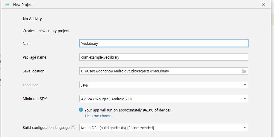
Task: Open the Help me choose link
Action: click(x=98, y=116)
